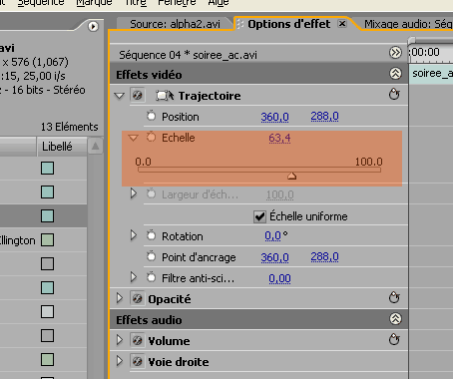
Task: Show or hide the timeline view button
Action: pyautogui.click(x=395, y=53)
